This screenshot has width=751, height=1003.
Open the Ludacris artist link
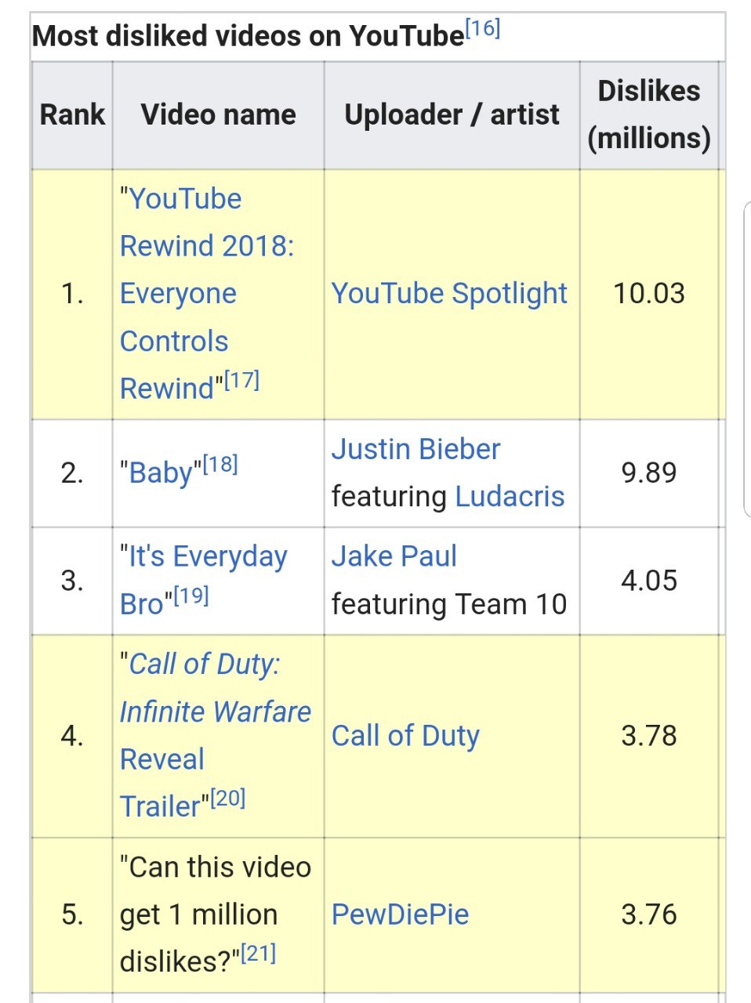coord(510,497)
